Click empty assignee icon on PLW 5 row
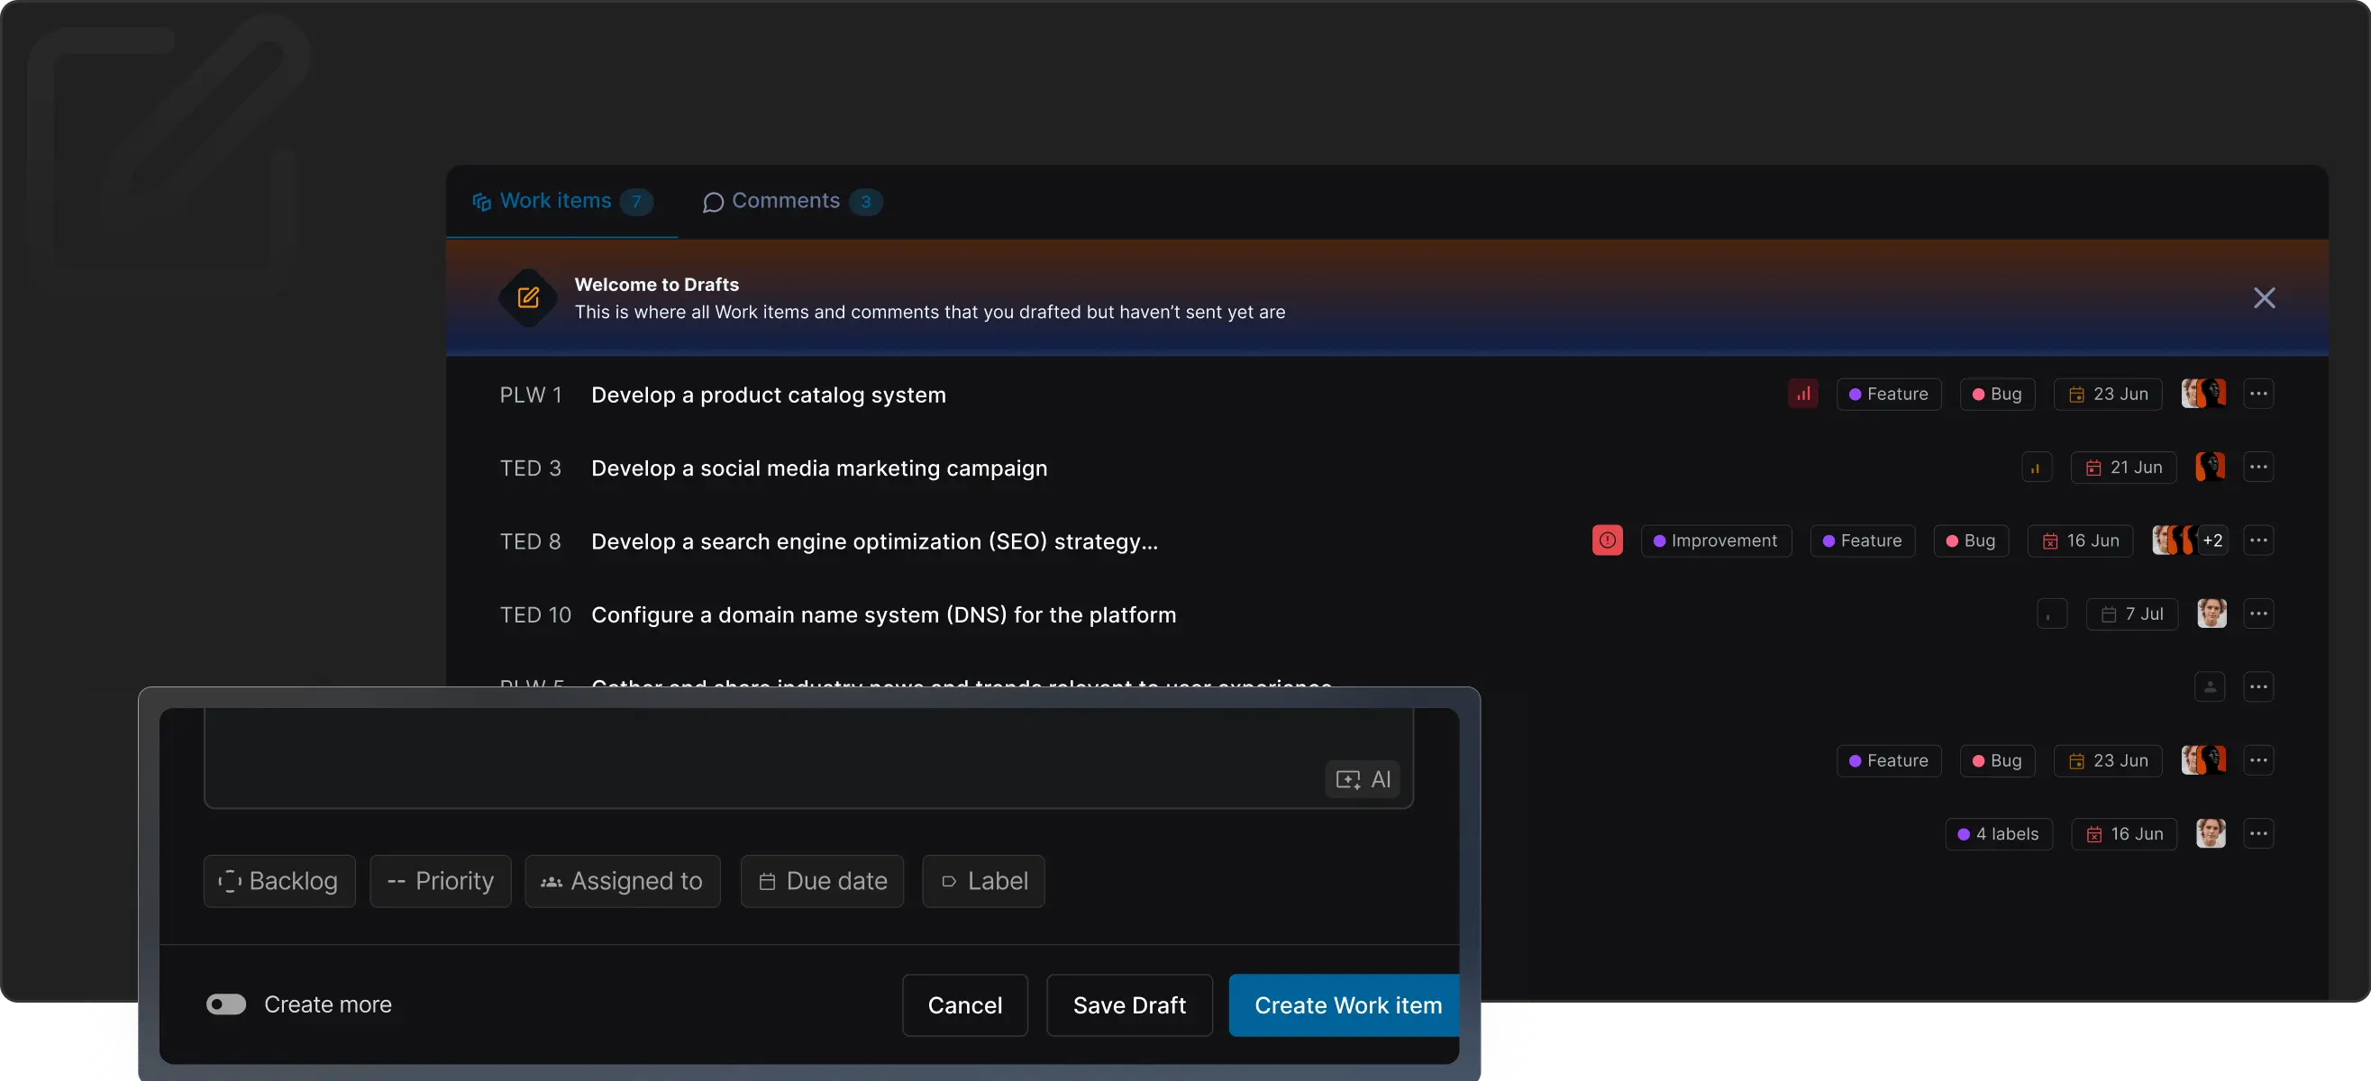2371x1081 pixels. [2209, 687]
